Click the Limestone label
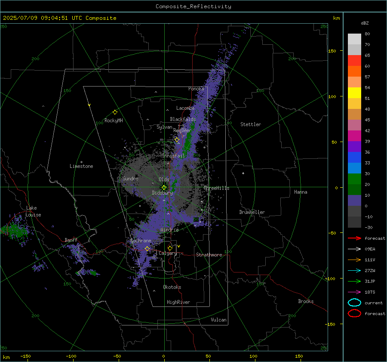 (x=81, y=166)
